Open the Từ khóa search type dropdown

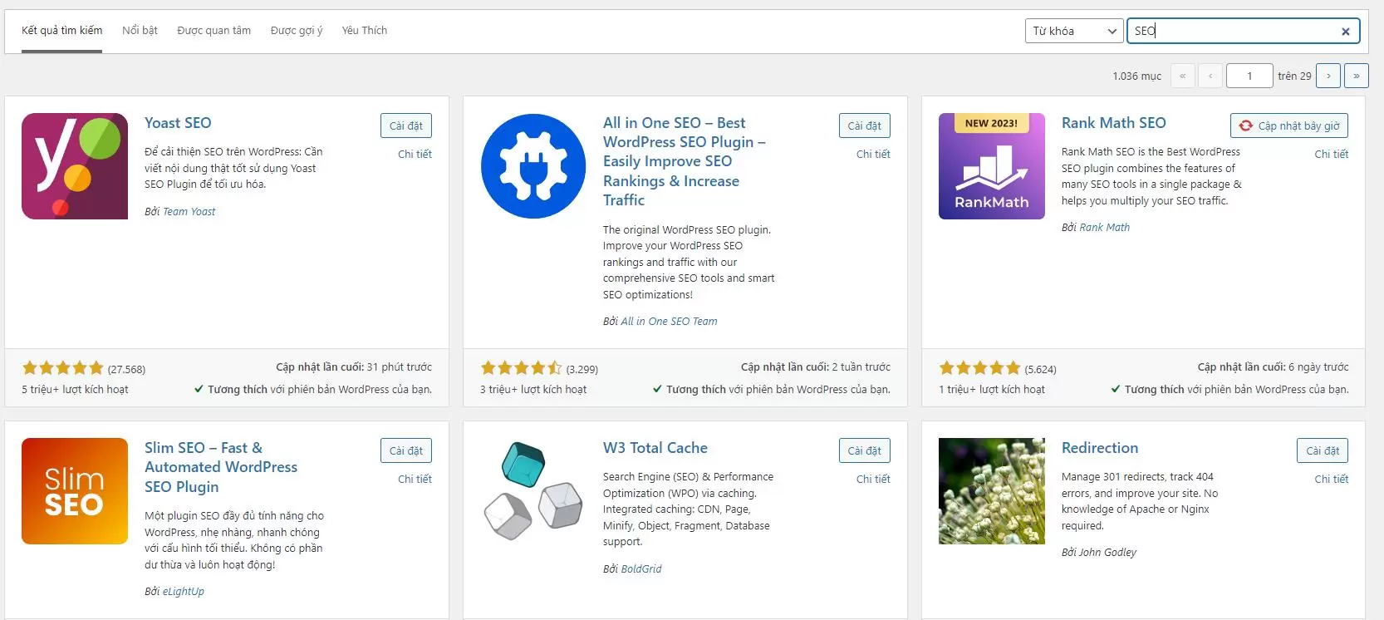pyautogui.click(x=1074, y=31)
